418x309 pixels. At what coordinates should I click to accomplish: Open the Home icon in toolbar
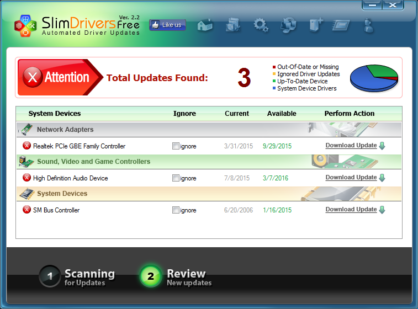pos(205,25)
